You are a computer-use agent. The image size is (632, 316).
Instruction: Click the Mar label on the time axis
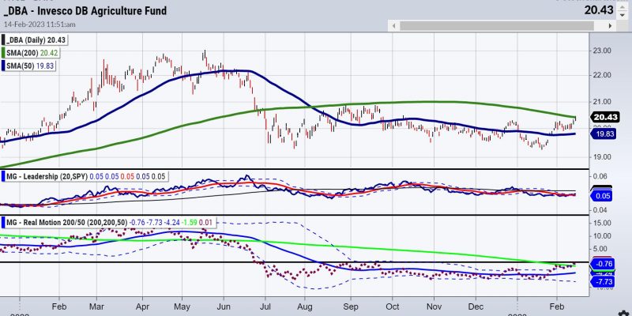pyautogui.click(x=96, y=306)
